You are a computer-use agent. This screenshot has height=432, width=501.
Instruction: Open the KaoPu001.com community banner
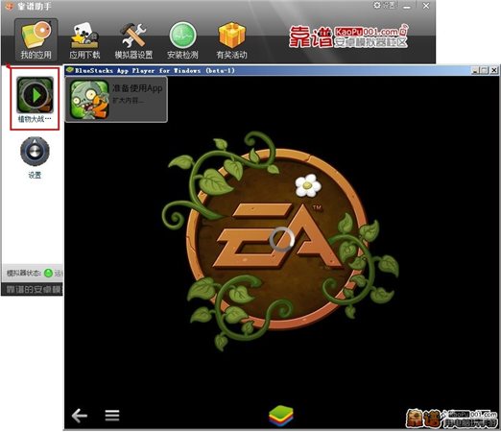click(348, 36)
